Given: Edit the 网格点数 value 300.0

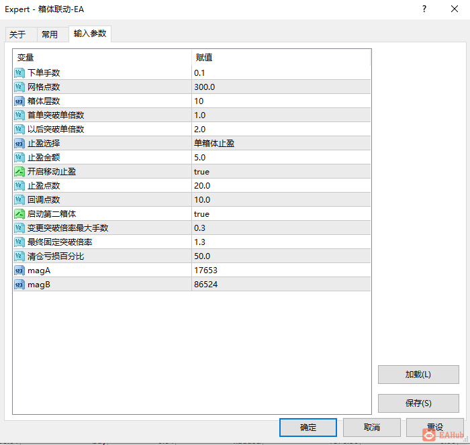Looking at the screenshot, I should [281, 87].
